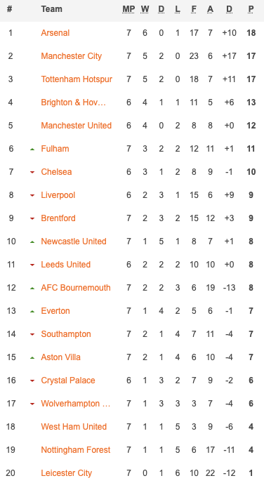Image resolution: width=264 pixels, height=483 pixels.
Task: Click the green up arrow beside Newcastle United
Action: [x=32, y=242]
